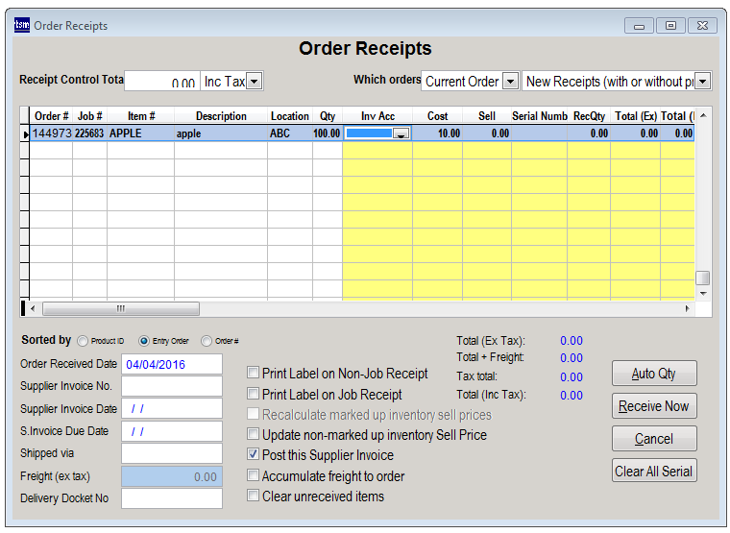Expand the Current Order dropdown
The width and height of the screenshot is (730, 533).
[x=510, y=82]
